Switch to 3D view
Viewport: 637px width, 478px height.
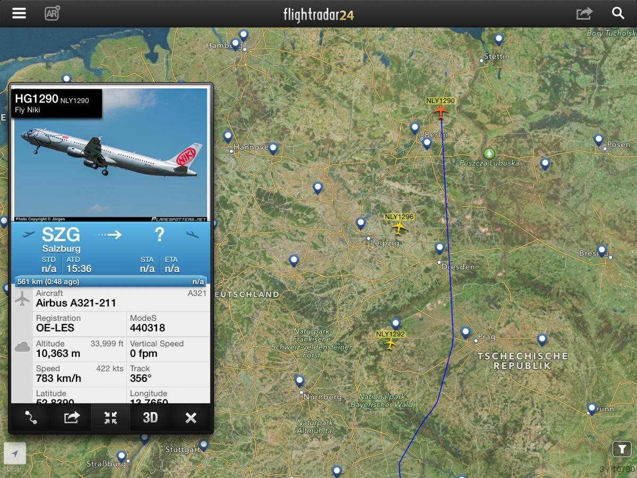coord(150,418)
